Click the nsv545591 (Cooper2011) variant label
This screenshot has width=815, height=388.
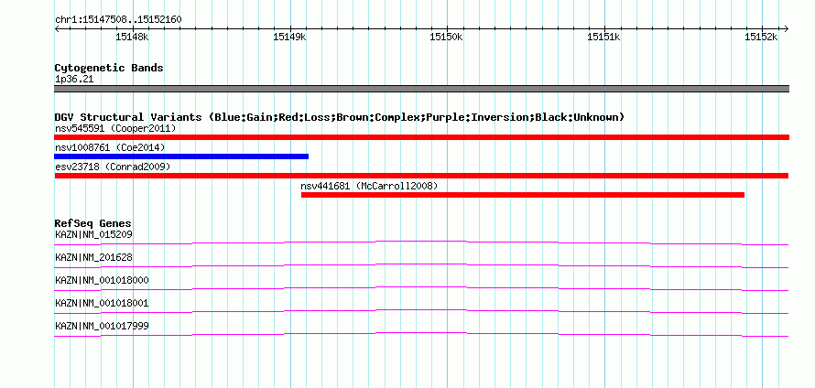pyautogui.click(x=115, y=128)
